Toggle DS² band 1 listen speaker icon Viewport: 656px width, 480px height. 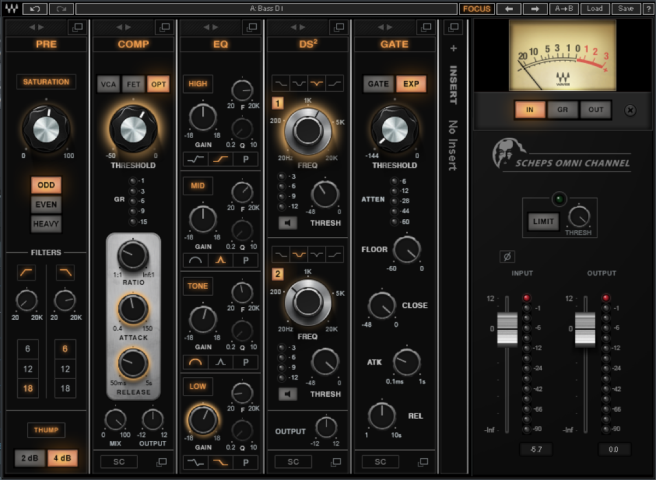(x=288, y=223)
